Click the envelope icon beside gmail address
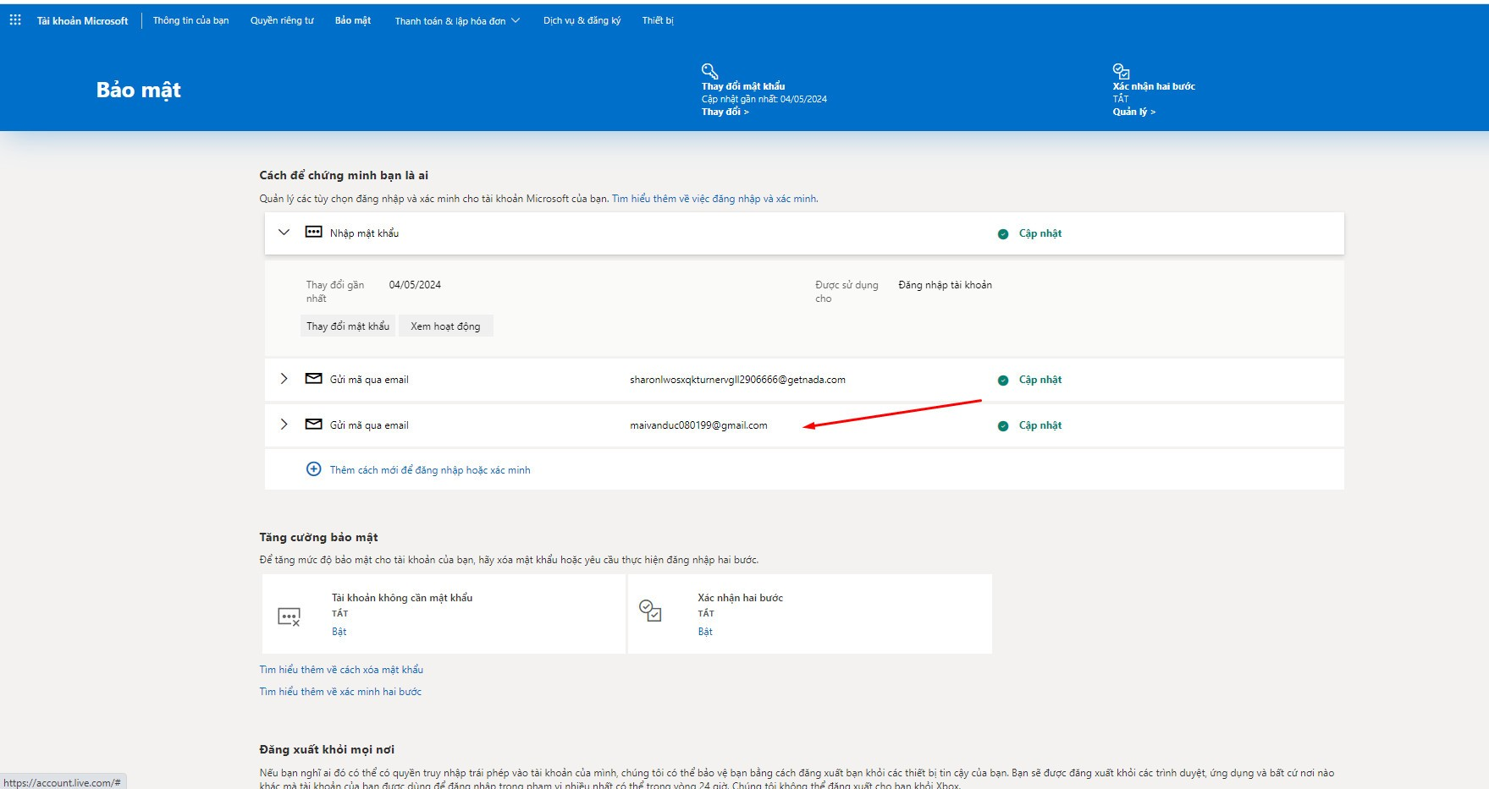Image resolution: width=1489 pixels, height=789 pixels. click(313, 425)
